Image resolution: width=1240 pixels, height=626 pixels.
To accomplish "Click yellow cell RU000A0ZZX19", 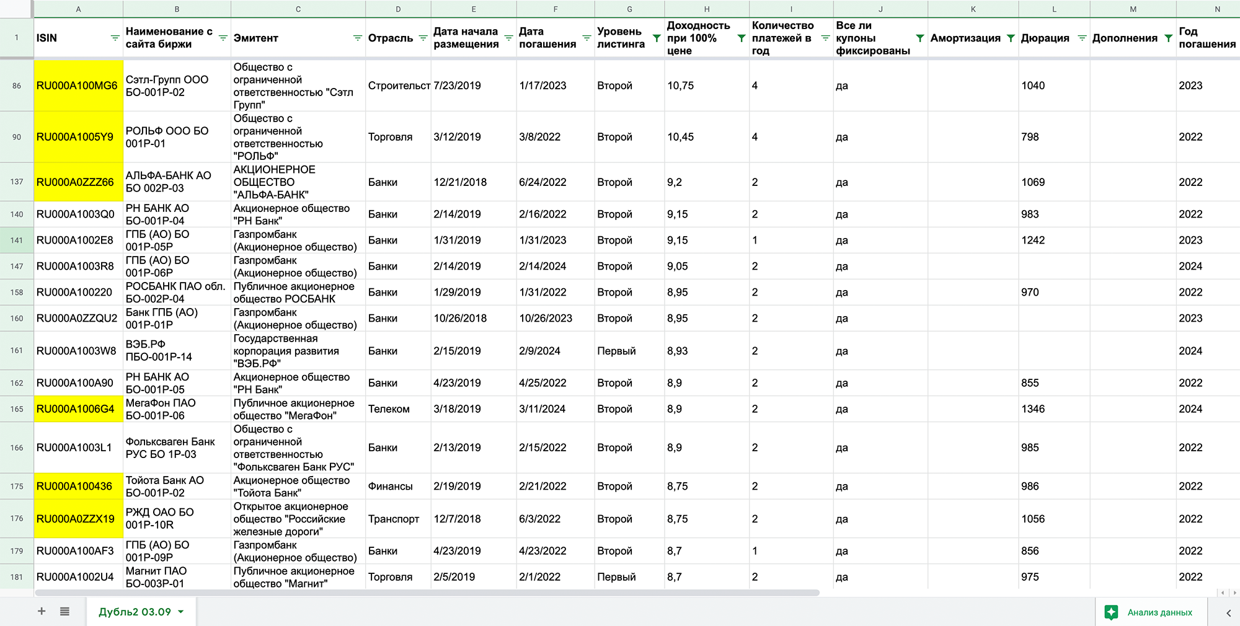I will click(78, 519).
